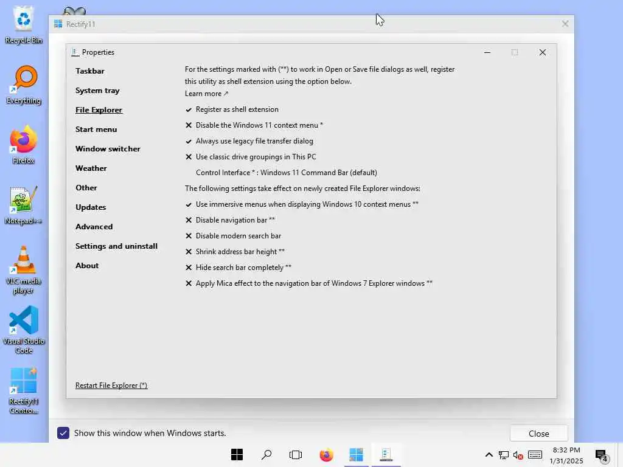Image resolution: width=623 pixels, height=467 pixels.
Task: Open Settings and uninstall section
Action: [x=116, y=246]
